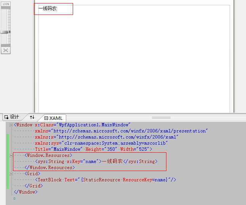Adjust the designer zoom slider thumb
The image size is (246, 205).
pyautogui.click(x=5, y=32)
